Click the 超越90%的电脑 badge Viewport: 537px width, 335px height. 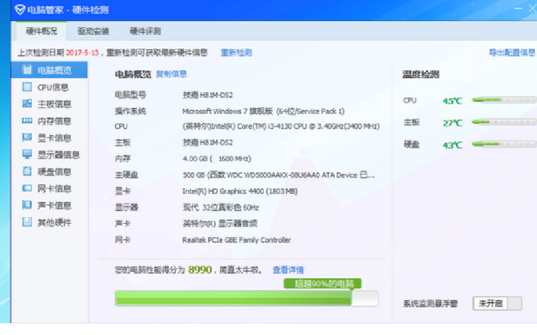[x=323, y=284]
